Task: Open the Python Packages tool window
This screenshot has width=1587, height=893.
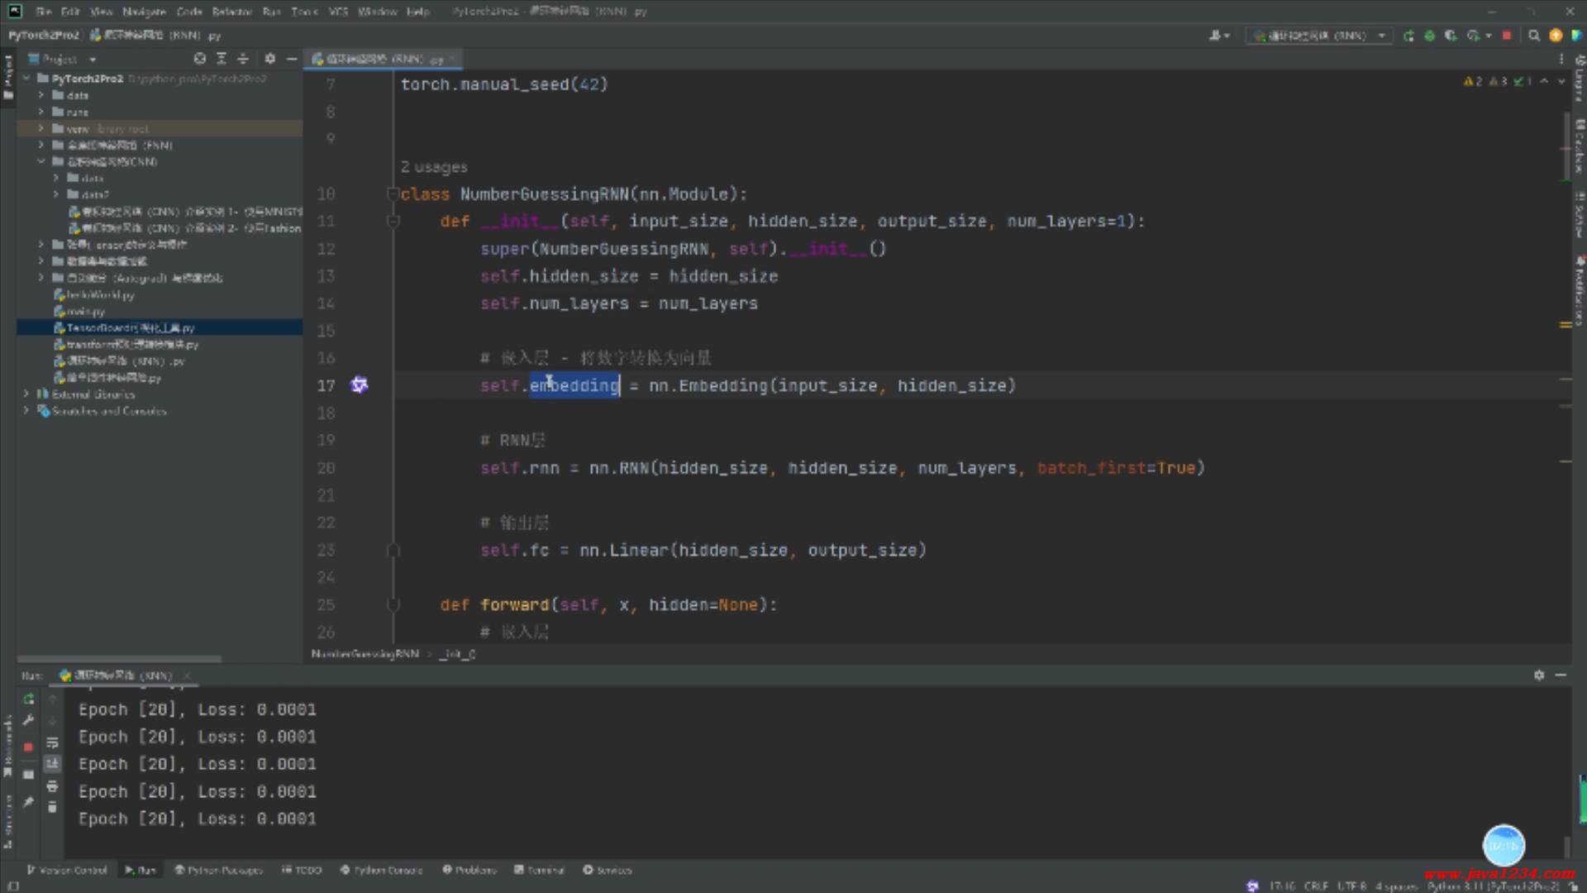Action: (x=218, y=870)
